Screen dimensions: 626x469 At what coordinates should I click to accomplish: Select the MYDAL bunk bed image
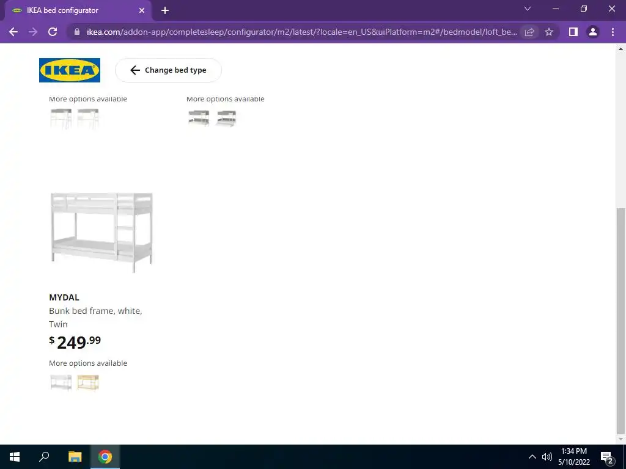[101, 233]
